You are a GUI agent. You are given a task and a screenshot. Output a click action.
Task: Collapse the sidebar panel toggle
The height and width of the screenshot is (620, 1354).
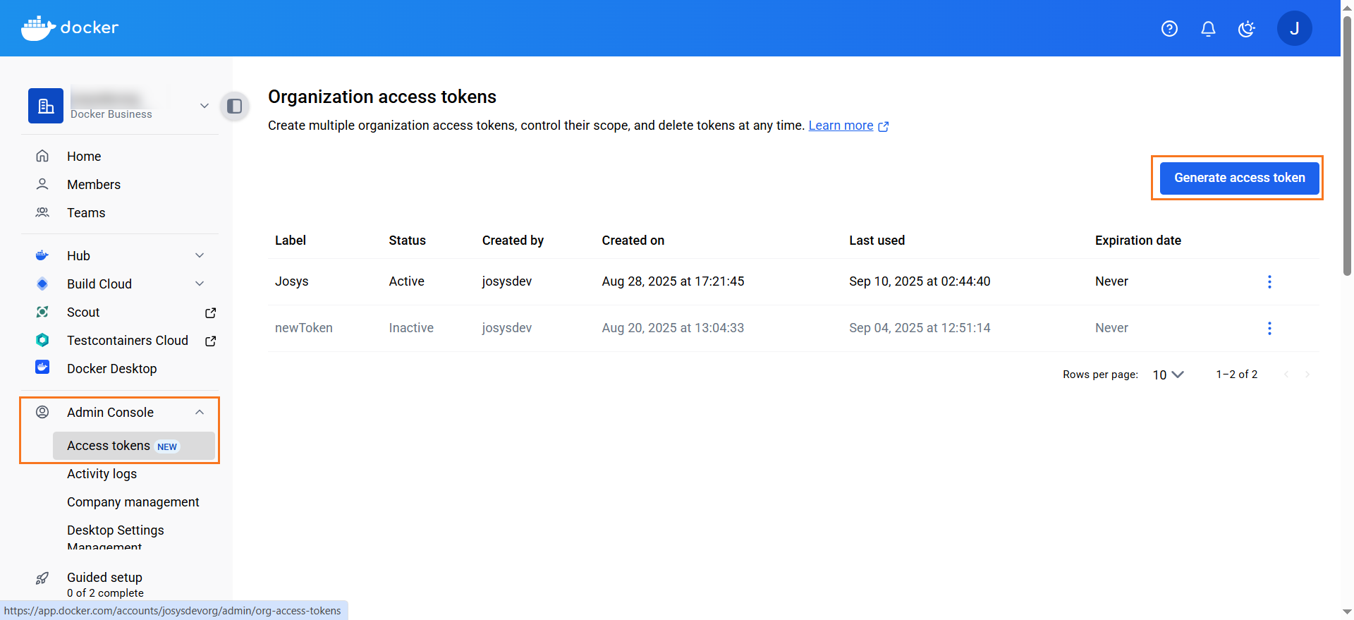(x=235, y=106)
